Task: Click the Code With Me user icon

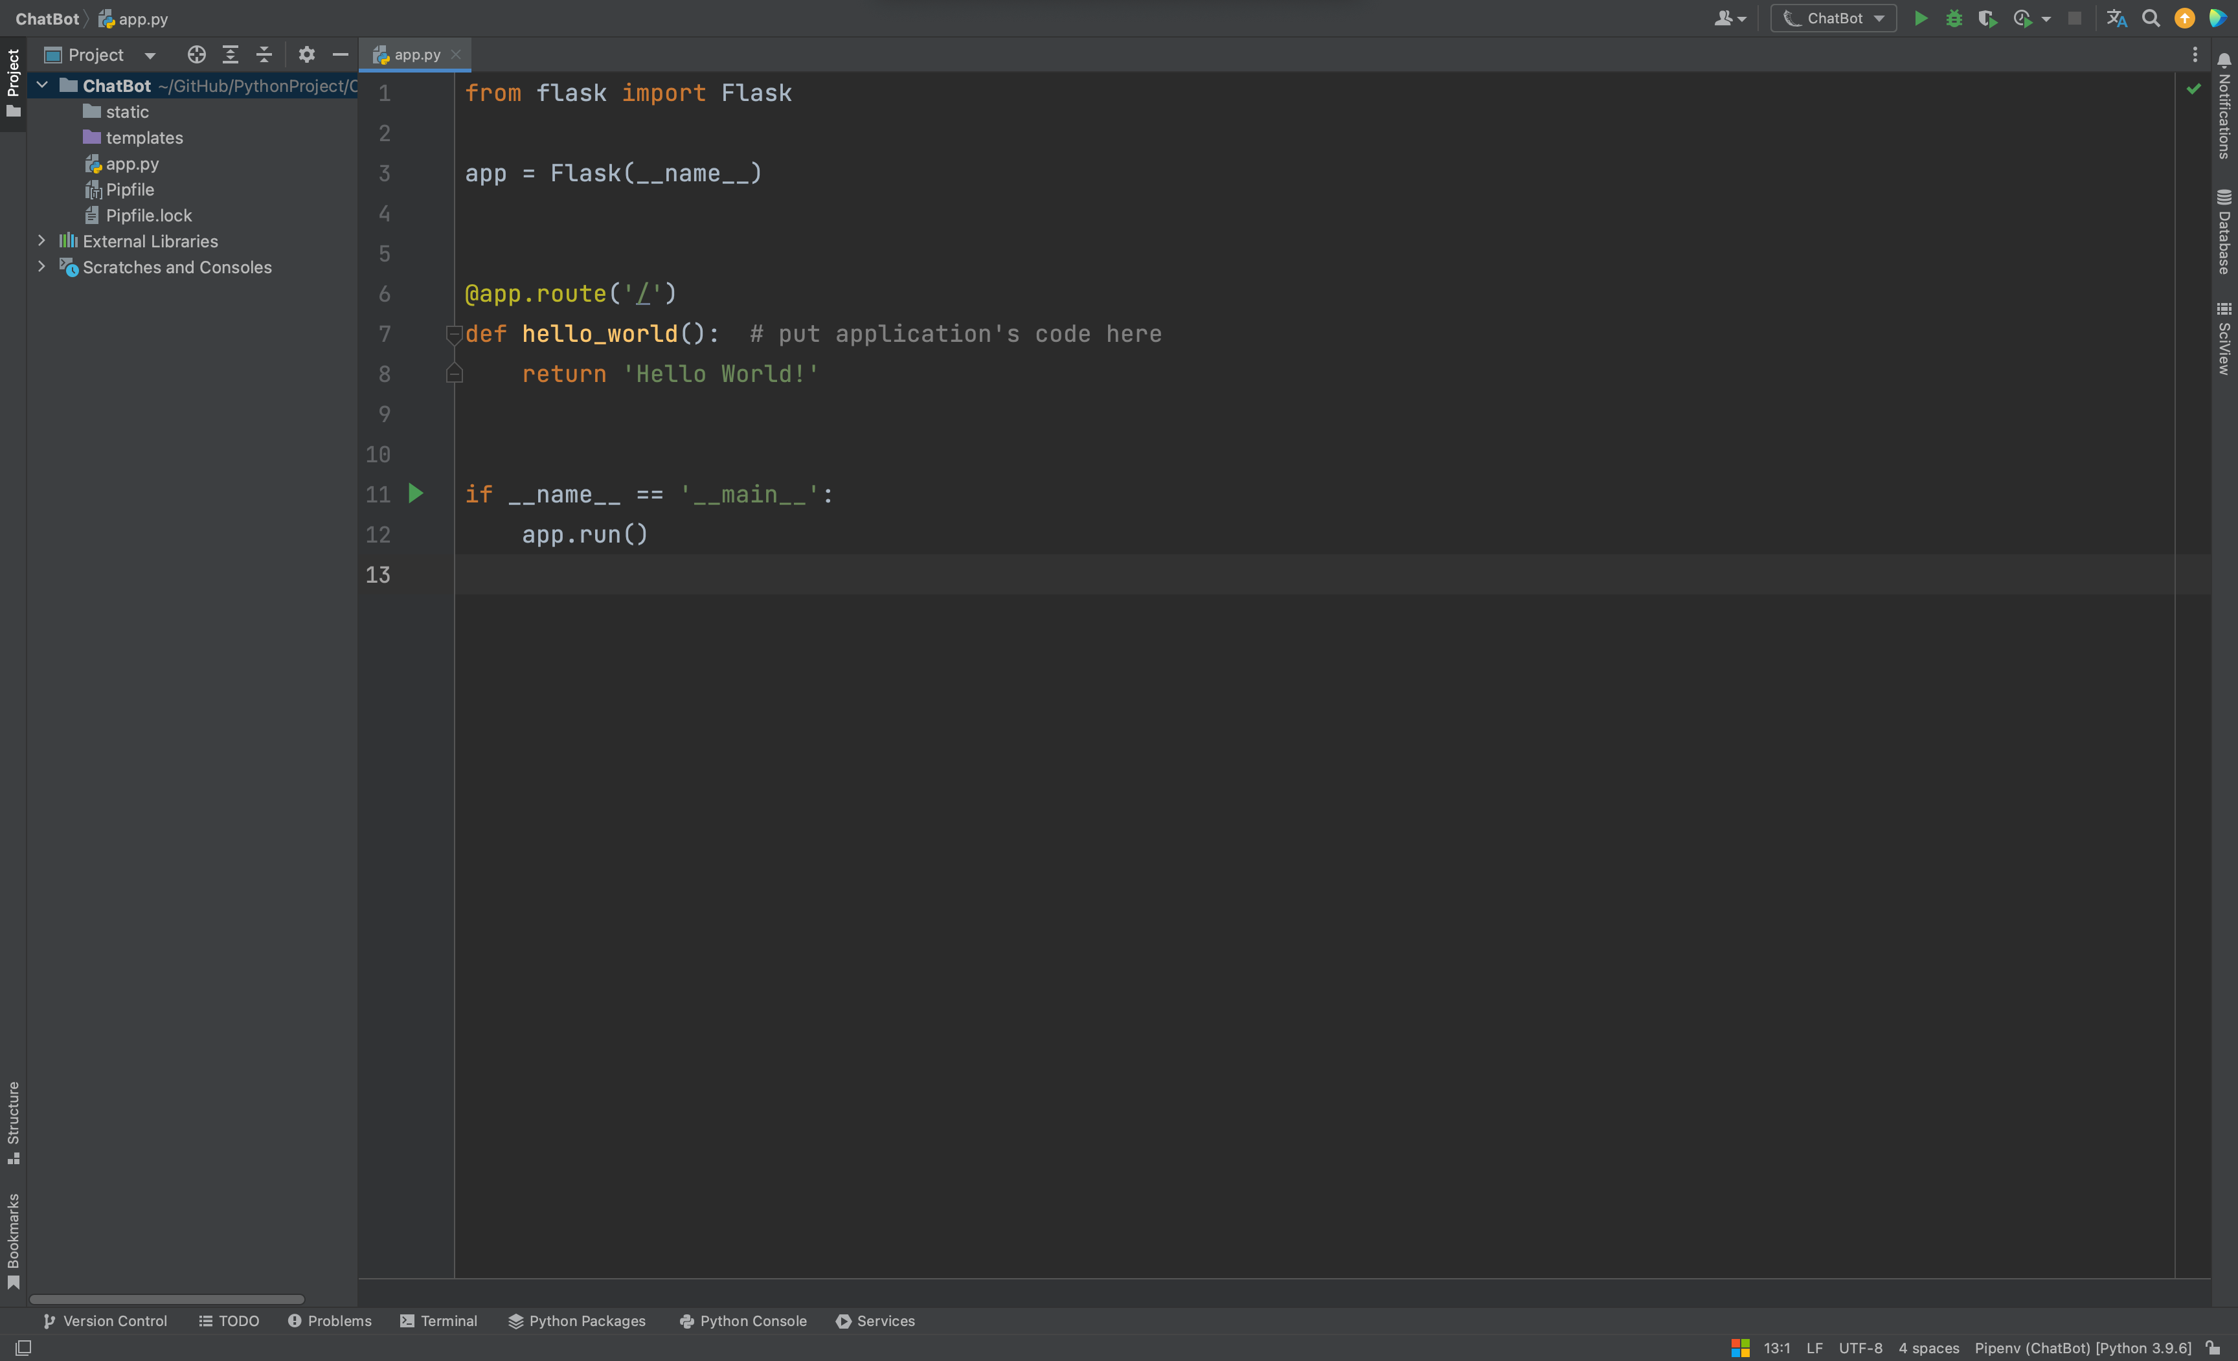Action: (x=1723, y=18)
